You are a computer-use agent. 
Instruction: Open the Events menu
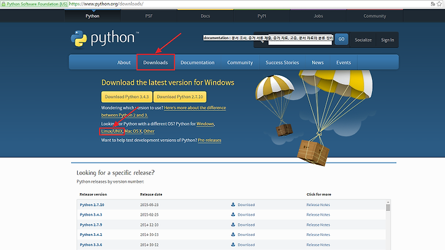tap(344, 62)
